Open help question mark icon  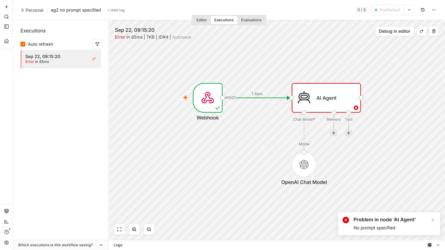[x=6, y=232]
